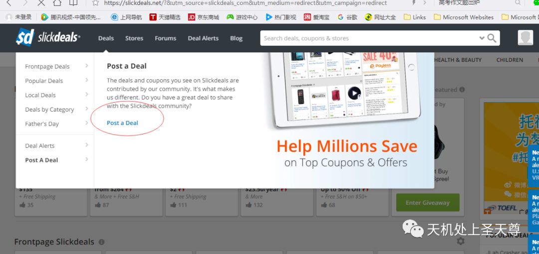Screen dimensions: 539x254
Task: Expand the Father's Day chevron
Action: [x=87, y=123]
